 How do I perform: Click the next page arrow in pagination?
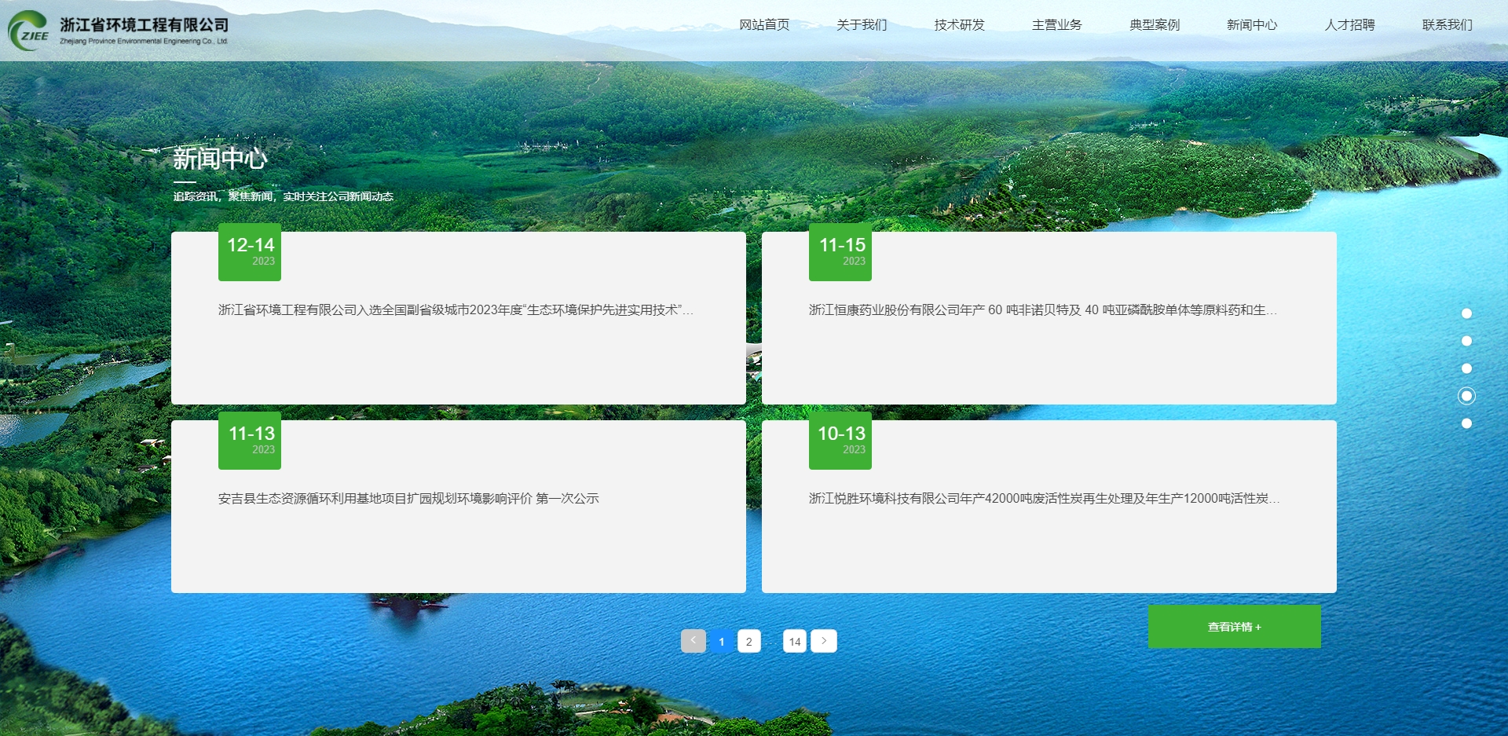[x=824, y=641]
